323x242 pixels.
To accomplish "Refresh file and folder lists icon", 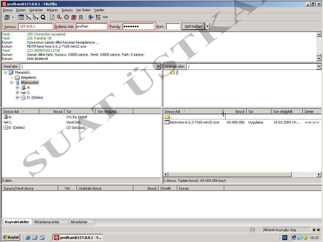I will click(x=52, y=17).
